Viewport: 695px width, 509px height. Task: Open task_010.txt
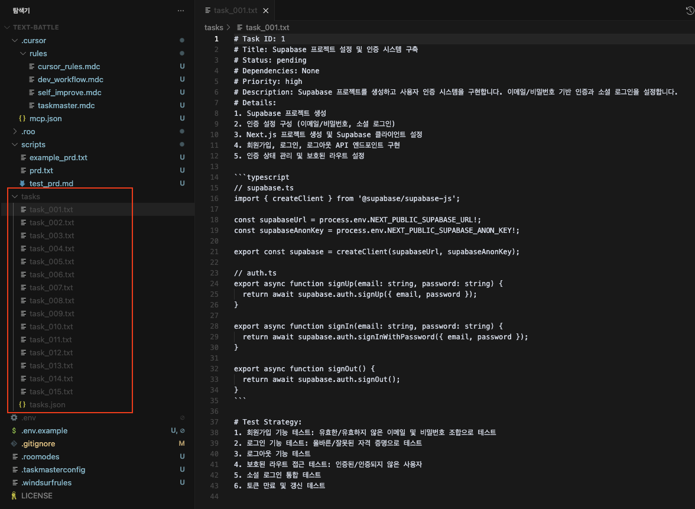(x=51, y=326)
